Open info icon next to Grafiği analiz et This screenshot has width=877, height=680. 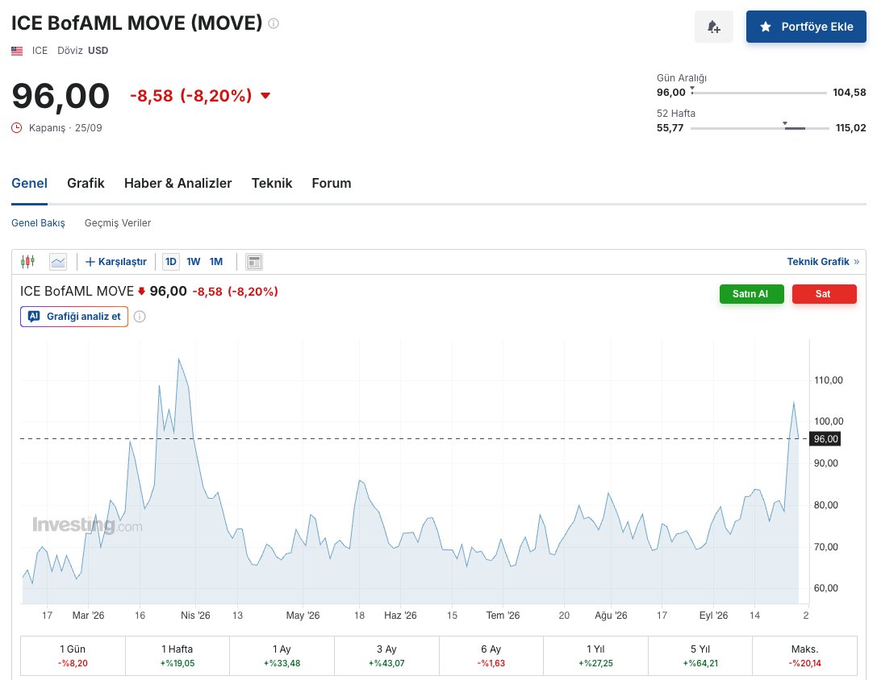[140, 317]
